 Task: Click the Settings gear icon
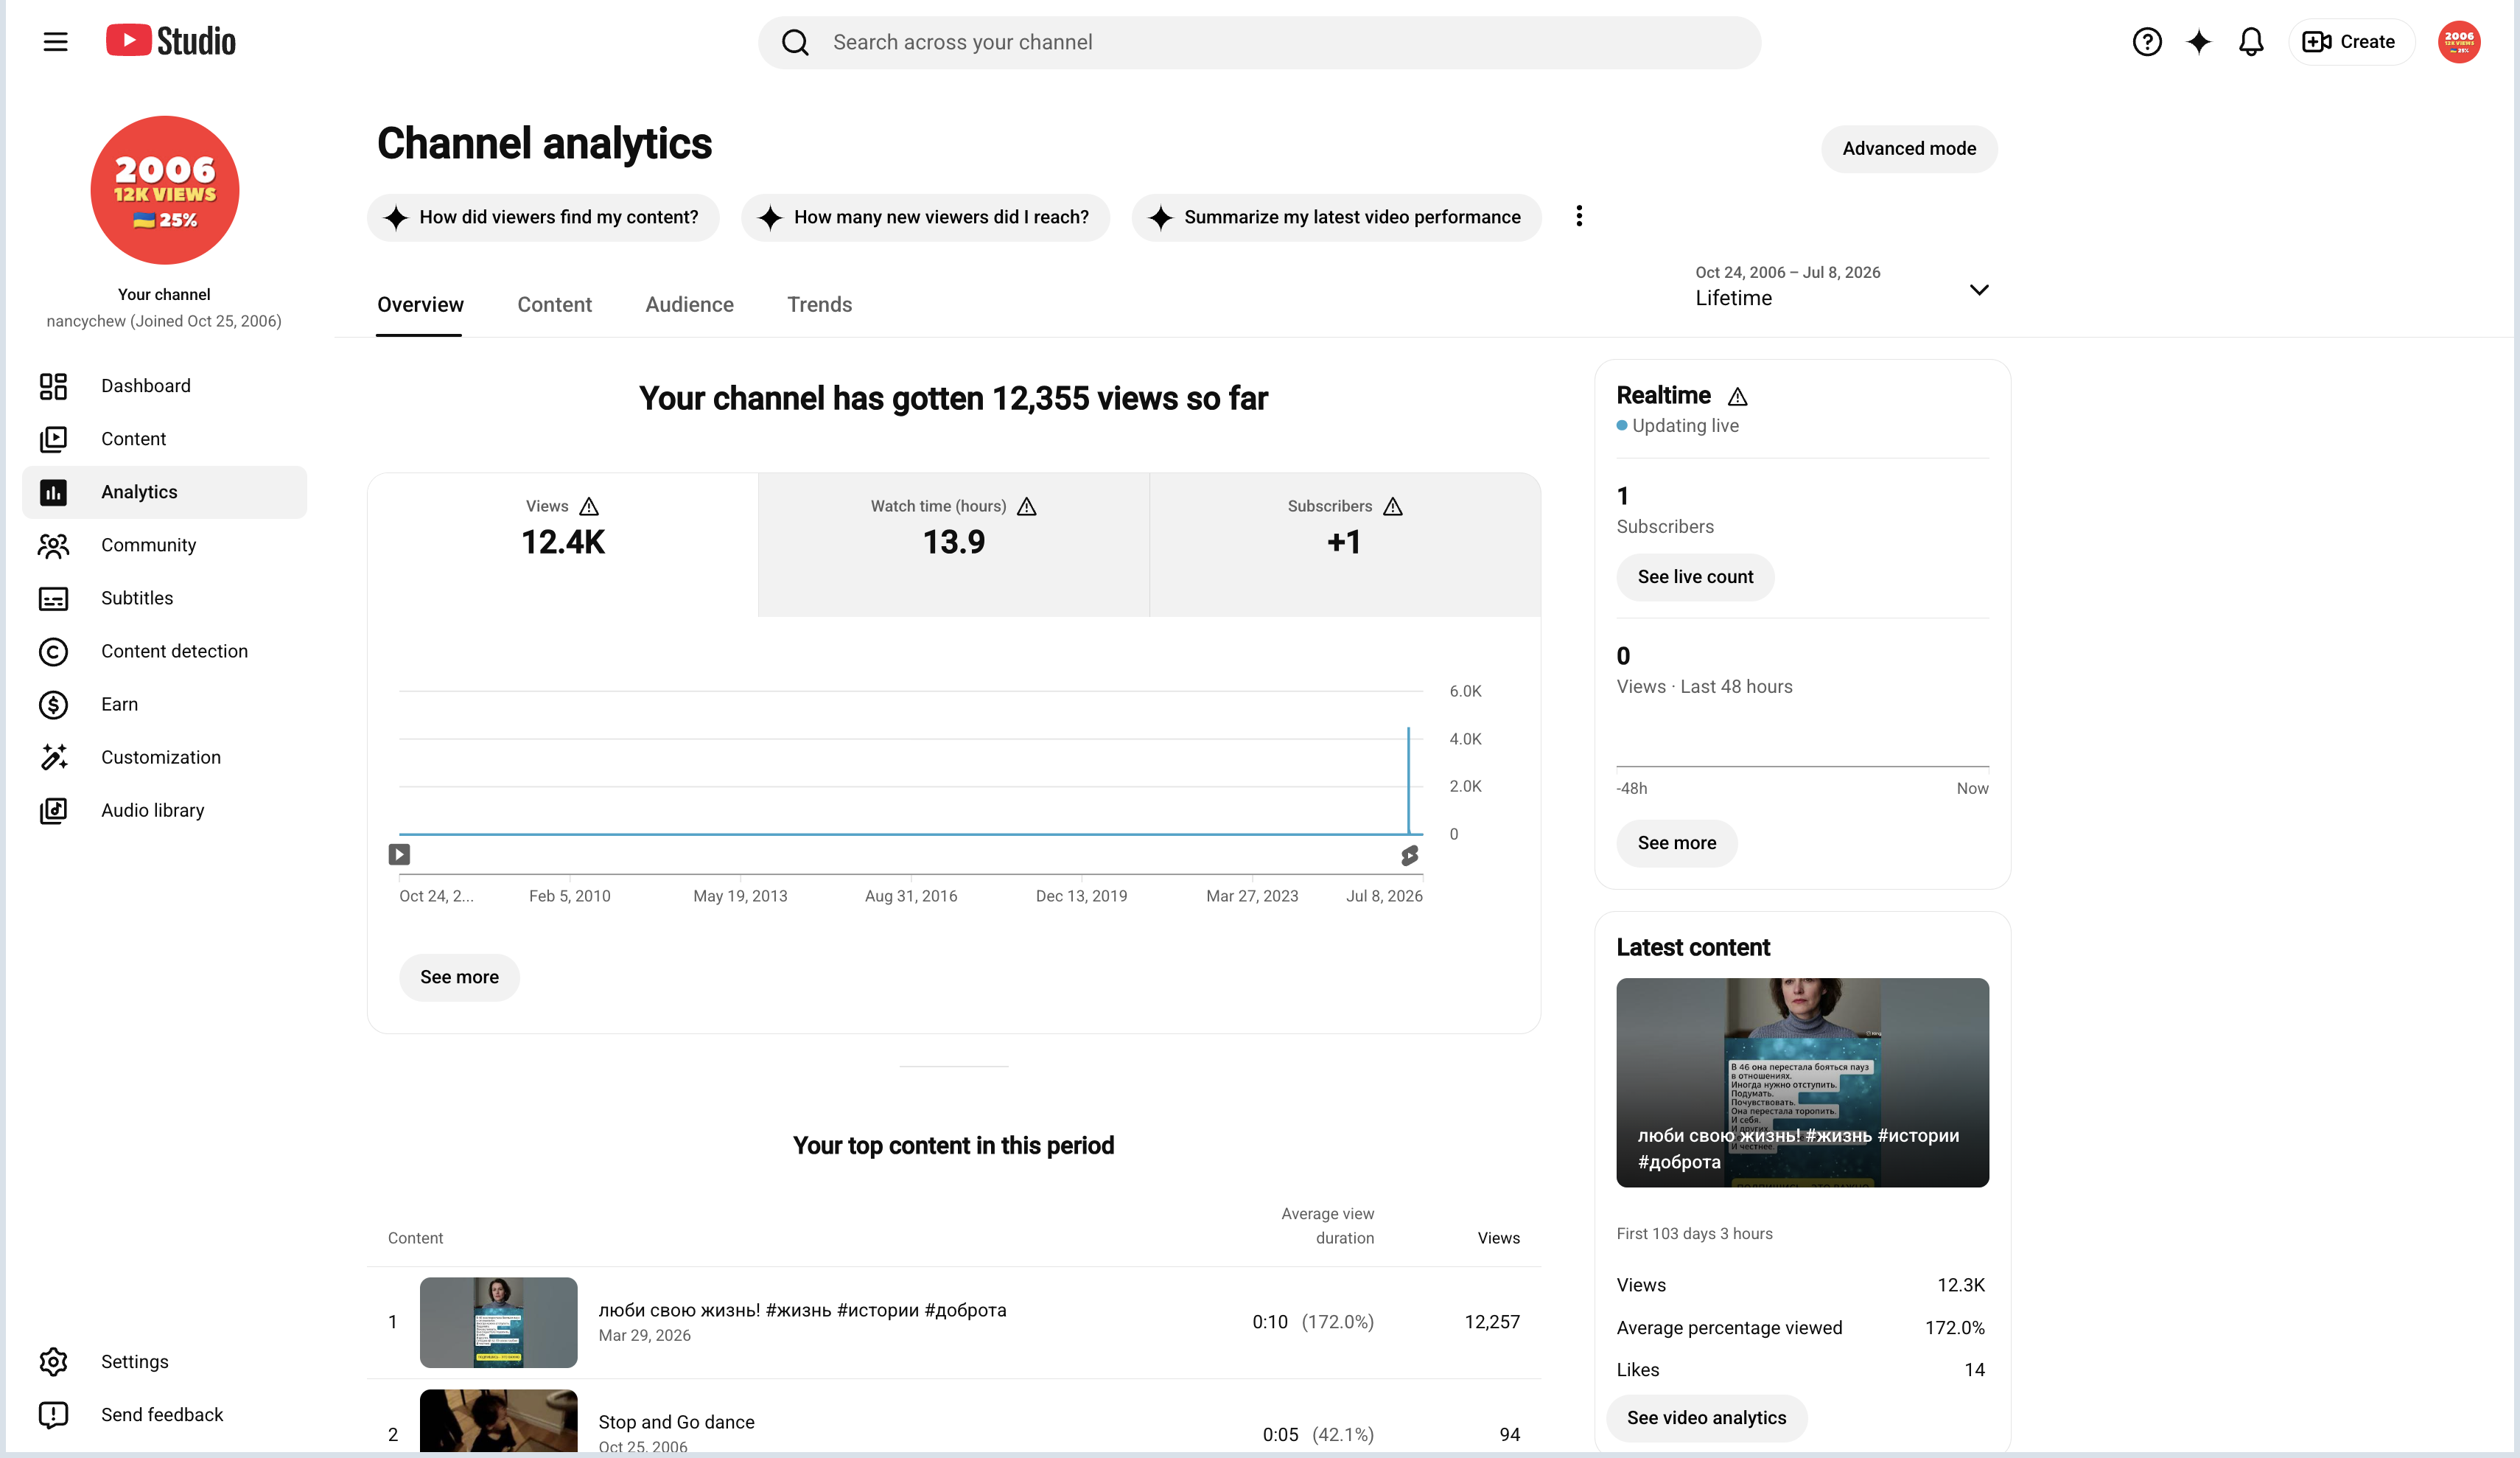click(x=53, y=1362)
